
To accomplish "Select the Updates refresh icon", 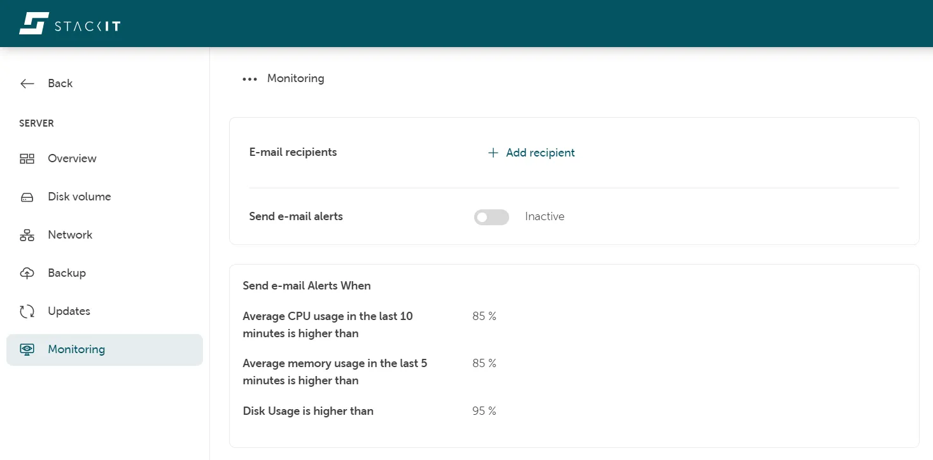I will tap(27, 310).
